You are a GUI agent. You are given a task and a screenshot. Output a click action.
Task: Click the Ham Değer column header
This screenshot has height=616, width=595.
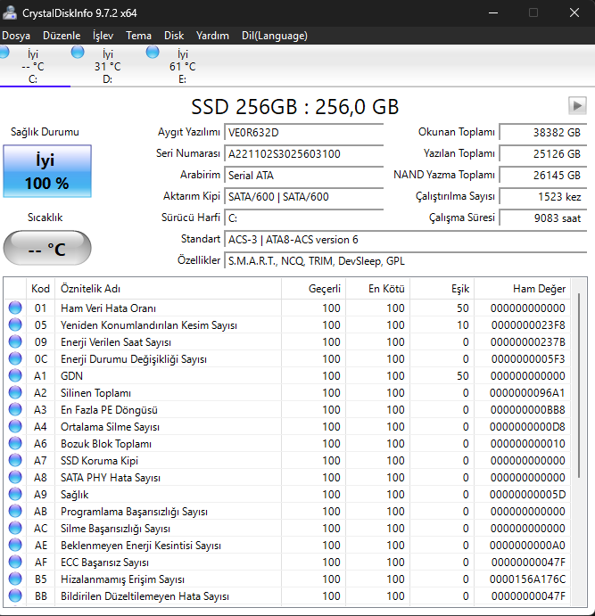pos(522,289)
